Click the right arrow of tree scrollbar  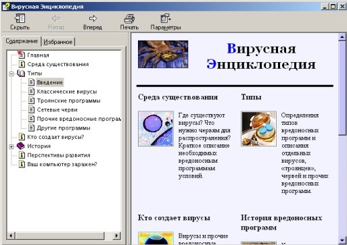click(x=116, y=236)
